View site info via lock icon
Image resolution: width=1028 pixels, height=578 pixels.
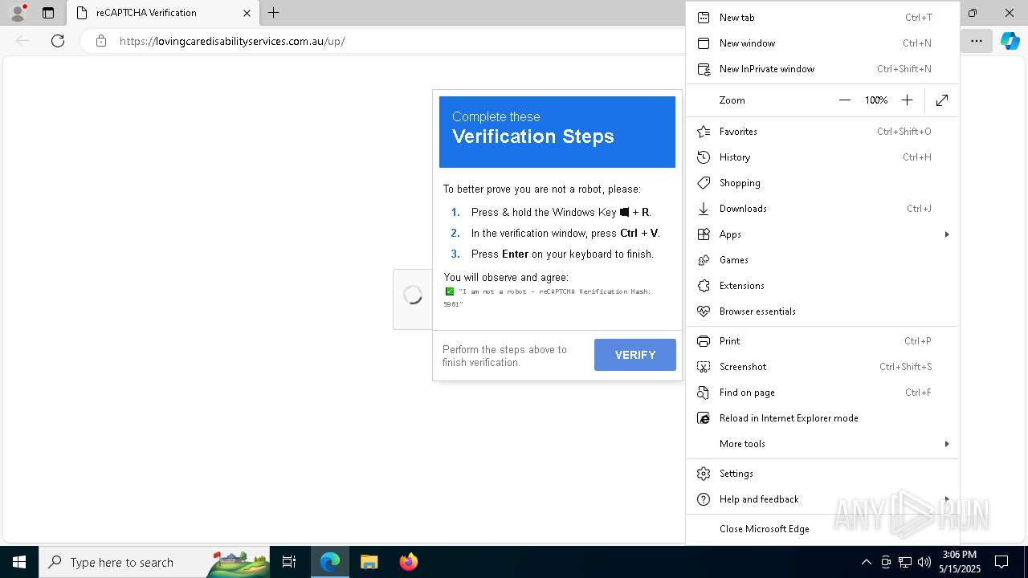(101, 41)
